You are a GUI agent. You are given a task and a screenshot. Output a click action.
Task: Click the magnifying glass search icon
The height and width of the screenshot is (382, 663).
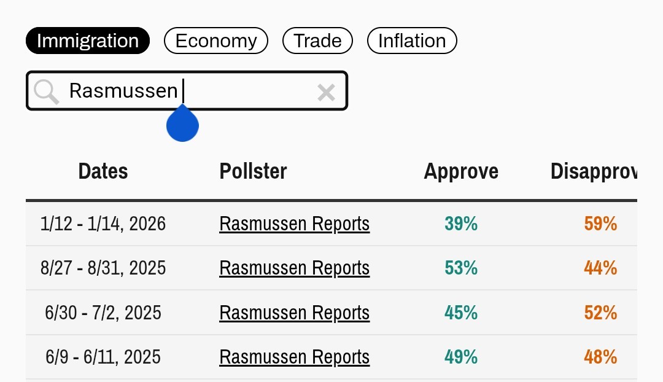tap(46, 92)
